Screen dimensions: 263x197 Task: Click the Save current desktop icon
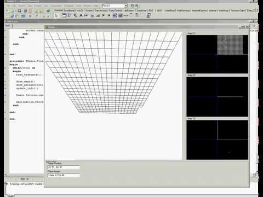[x=132, y=5]
